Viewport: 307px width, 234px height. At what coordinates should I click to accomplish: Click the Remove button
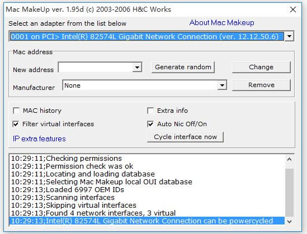(x=261, y=85)
